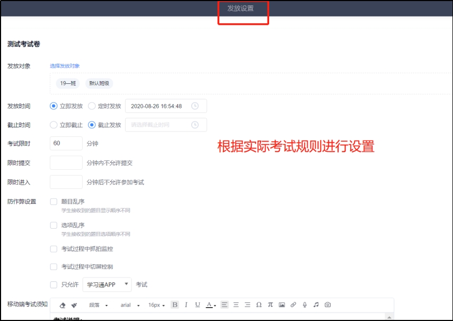Insert special character omega symbol
The height and width of the screenshot is (321, 453).
(259, 305)
